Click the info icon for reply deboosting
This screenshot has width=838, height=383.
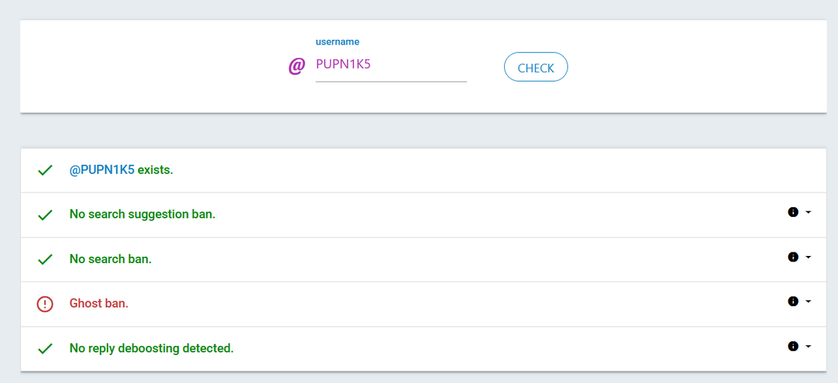click(793, 346)
